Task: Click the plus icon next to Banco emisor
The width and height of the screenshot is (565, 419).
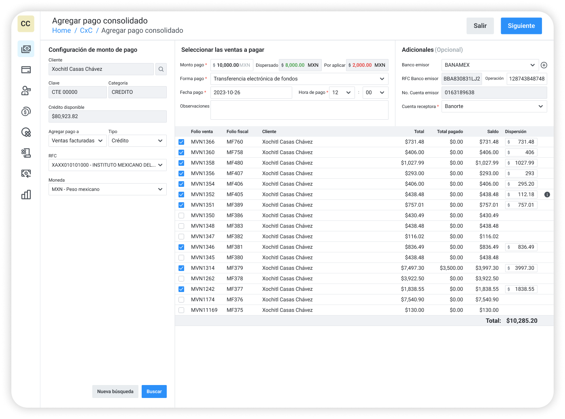Action: 544,65
